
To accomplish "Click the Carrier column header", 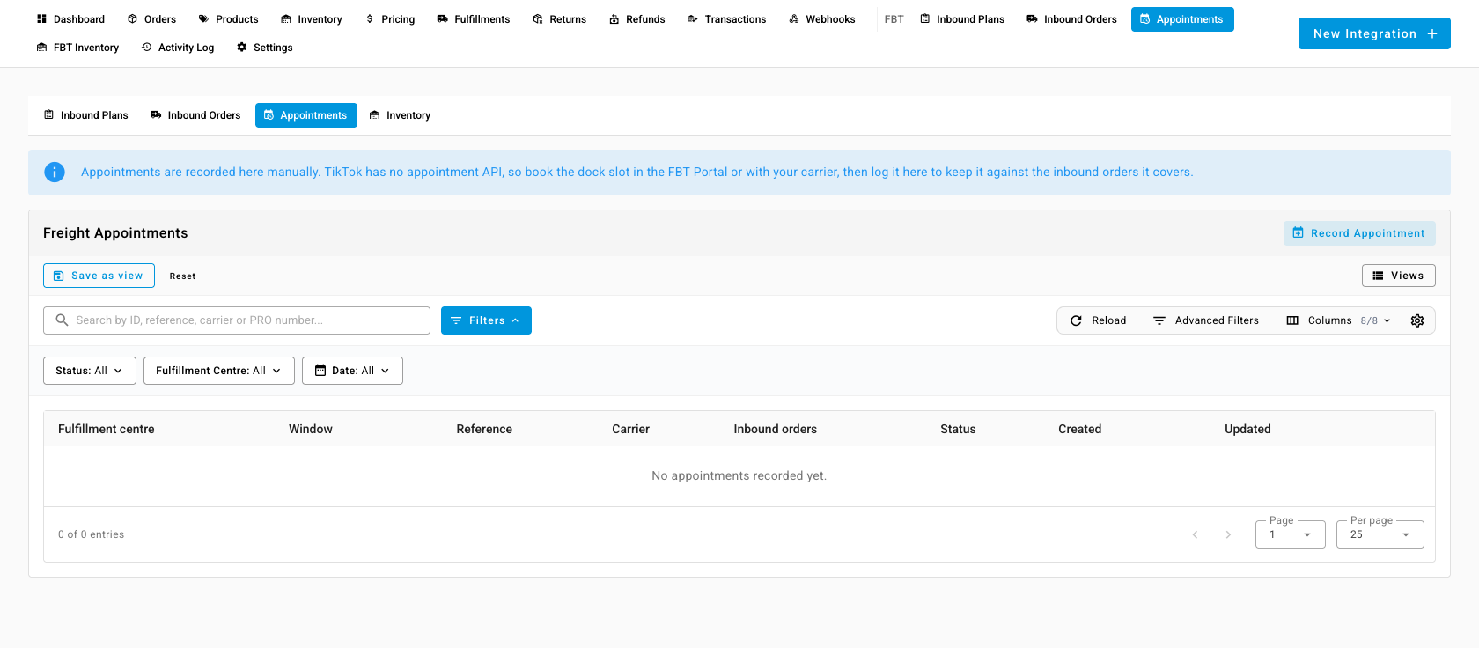I will (x=631, y=429).
